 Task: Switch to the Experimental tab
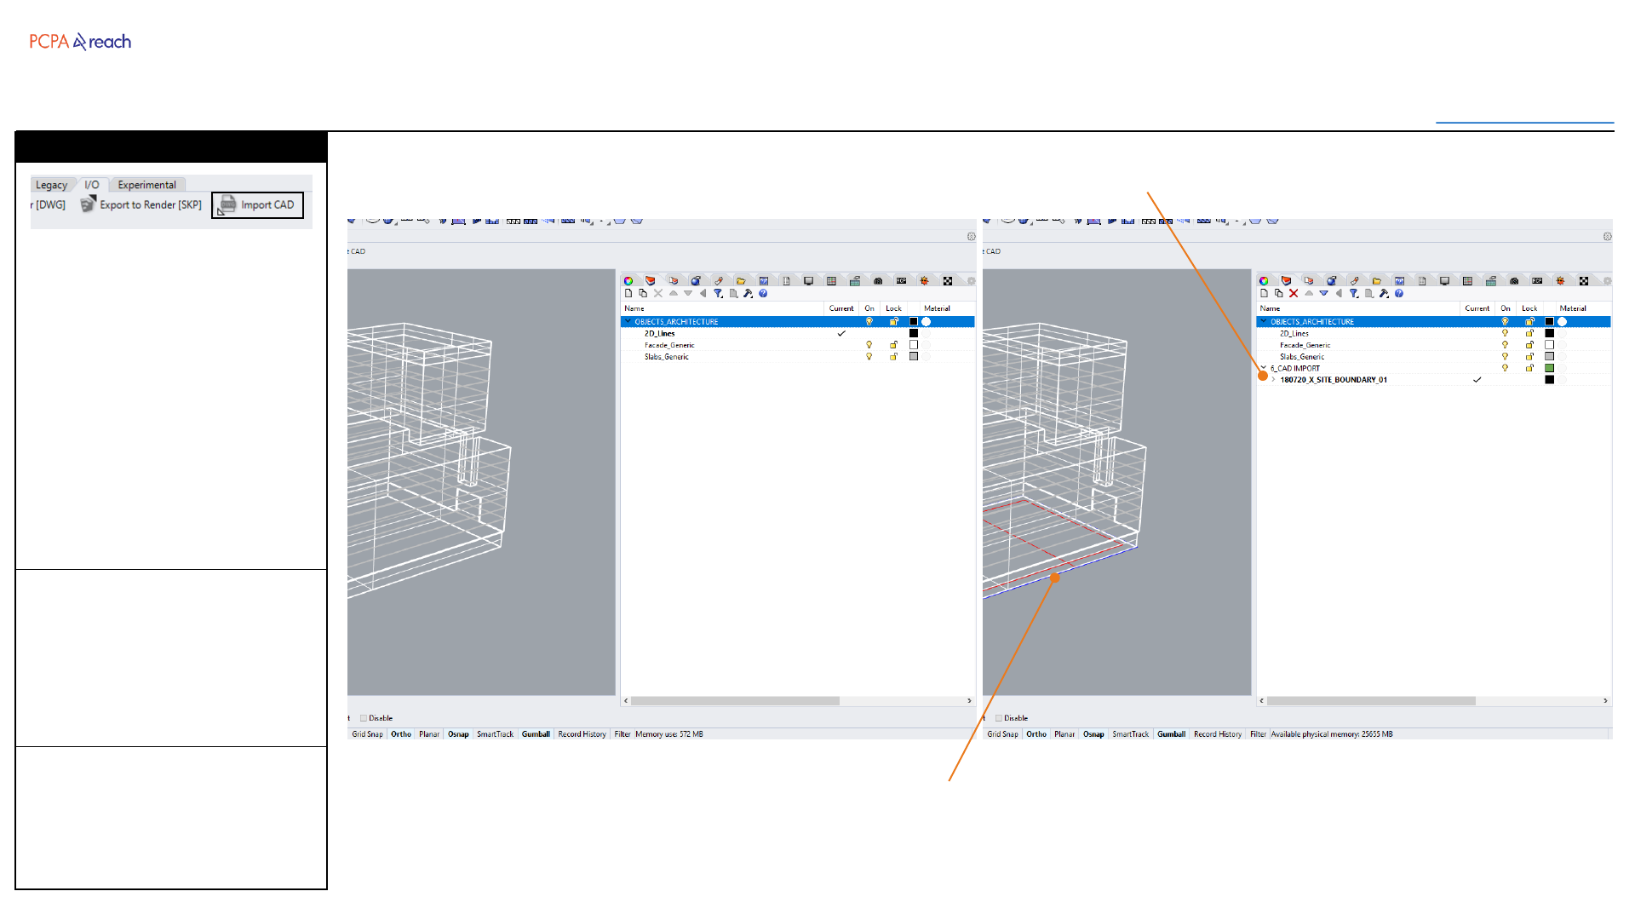pyautogui.click(x=146, y=185)
